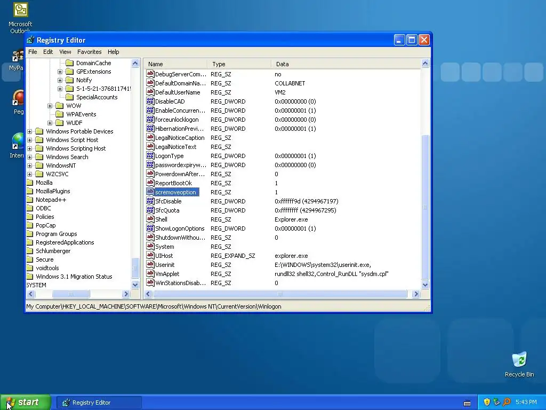Expand the WOW tree node
546x410 pixels.
[x=50, y=106]
